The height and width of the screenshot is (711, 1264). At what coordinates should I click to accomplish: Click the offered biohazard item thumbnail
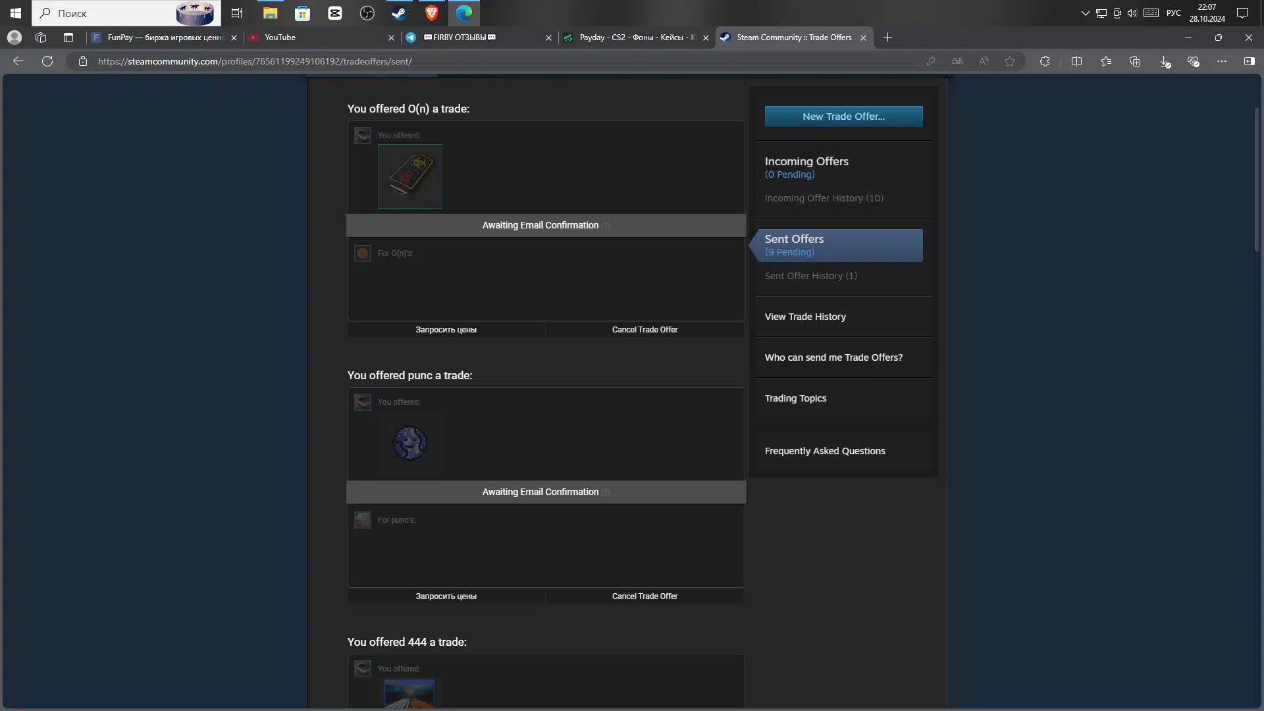409,176
